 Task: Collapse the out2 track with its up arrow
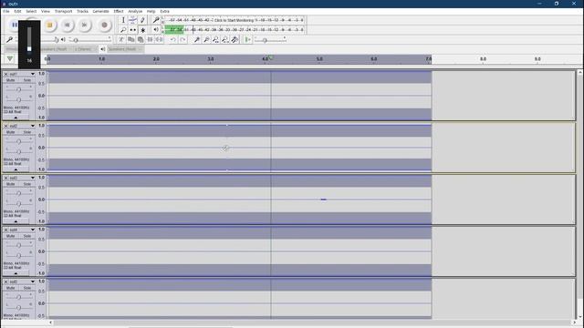pyautogui.click(x=16, y=169)
